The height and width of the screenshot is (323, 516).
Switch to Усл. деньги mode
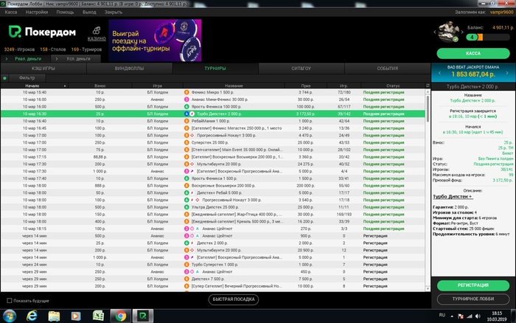click(x=76, y=58)
